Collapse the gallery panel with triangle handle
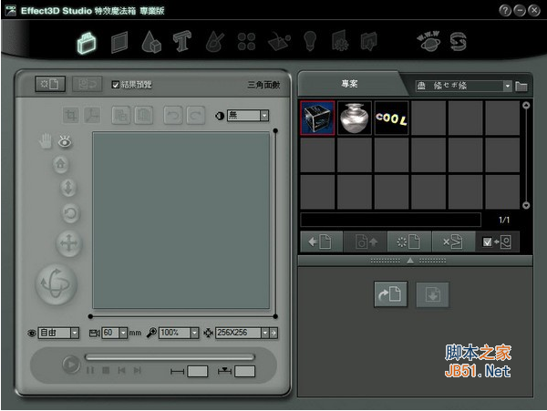547x411 pixels. (x=410, y=261)
